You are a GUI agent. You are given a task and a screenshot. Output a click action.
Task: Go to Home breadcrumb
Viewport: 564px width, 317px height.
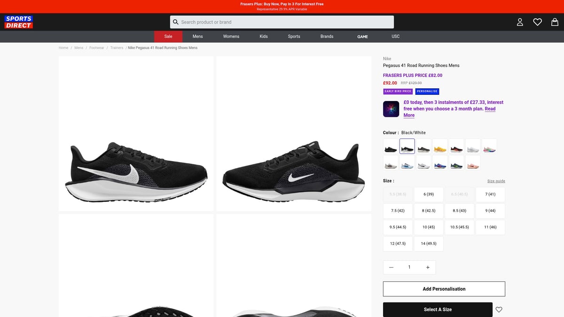tap(63, 48)
